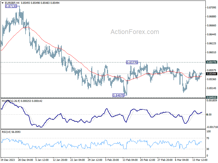
Task: Select the 0.84910 price-axis level tag
Action: click(211, 98)
